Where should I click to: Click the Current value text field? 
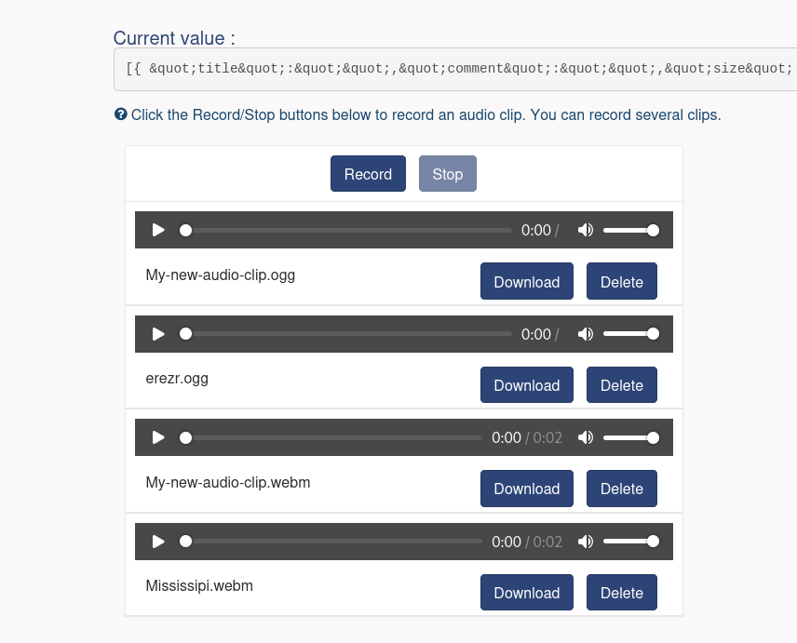tap(456, 69)
